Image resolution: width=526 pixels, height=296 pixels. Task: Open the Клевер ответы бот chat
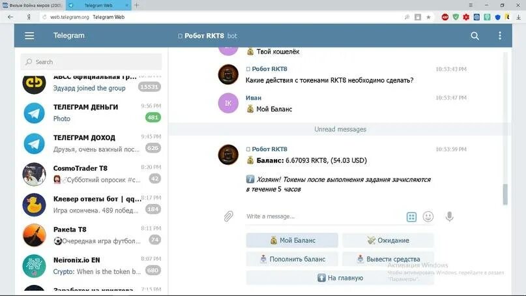(x=91, y=204)
